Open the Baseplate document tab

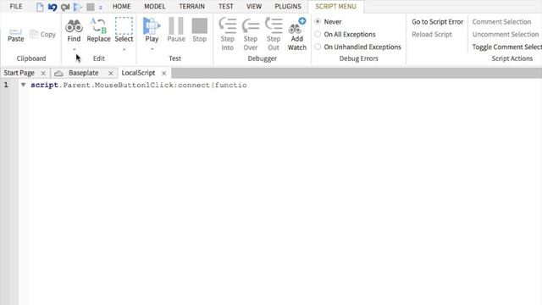(84, 73)
